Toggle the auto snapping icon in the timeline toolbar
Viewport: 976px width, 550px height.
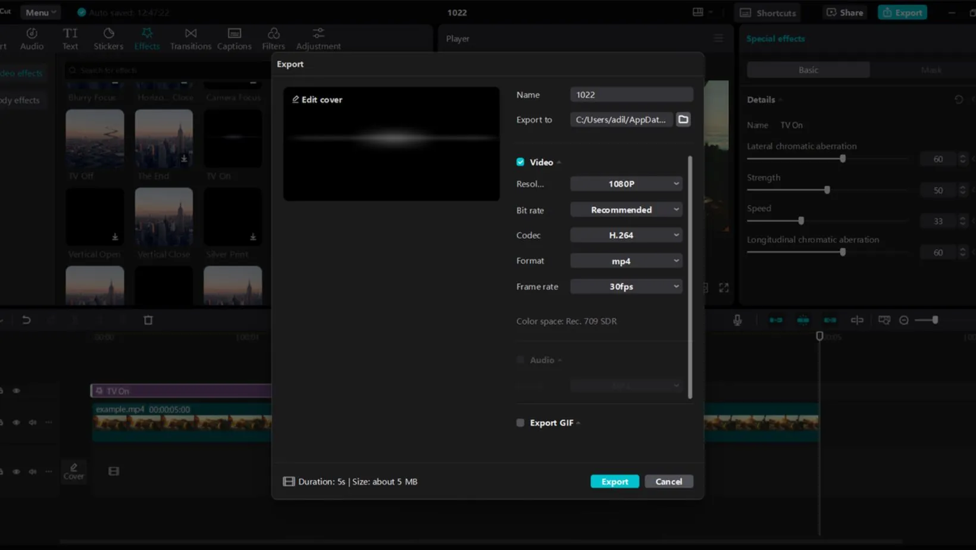point(803,320)
